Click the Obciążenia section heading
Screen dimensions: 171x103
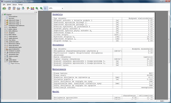click(58, 45)
